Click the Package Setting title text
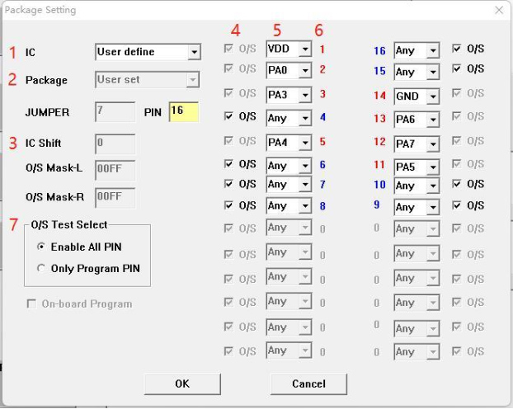Viewport: 513px width, 409px height. click(x=40, y=10)
